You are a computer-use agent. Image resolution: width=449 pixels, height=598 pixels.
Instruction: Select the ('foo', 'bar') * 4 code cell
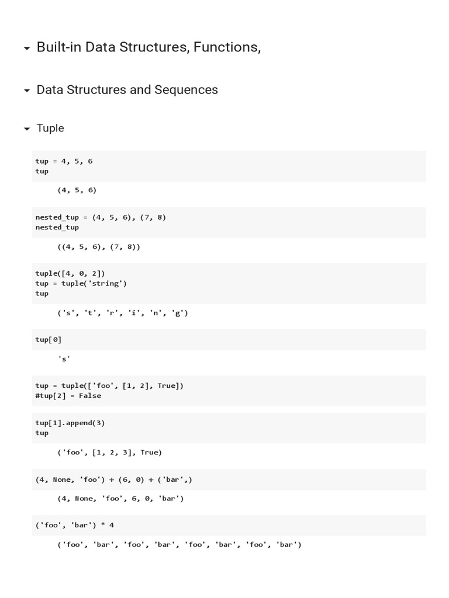point(229,525)
